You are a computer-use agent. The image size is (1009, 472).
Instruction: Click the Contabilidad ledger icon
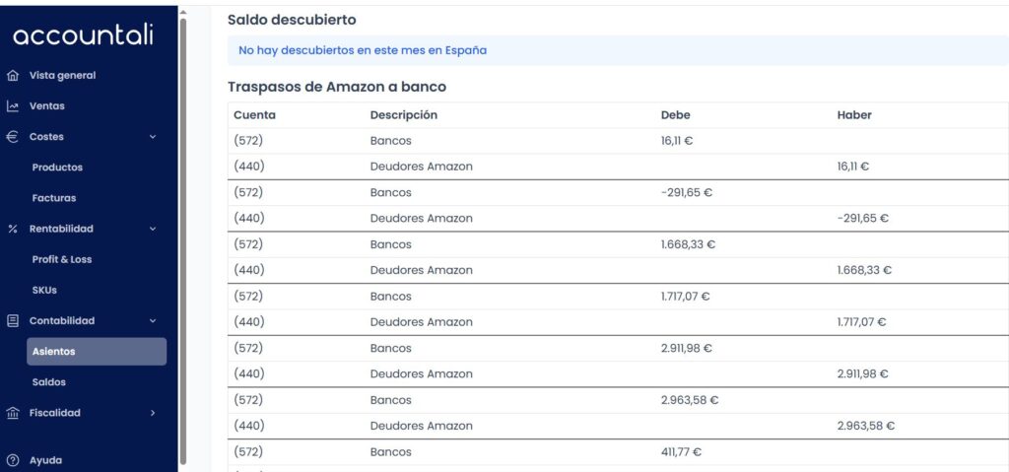pos(12,320)
